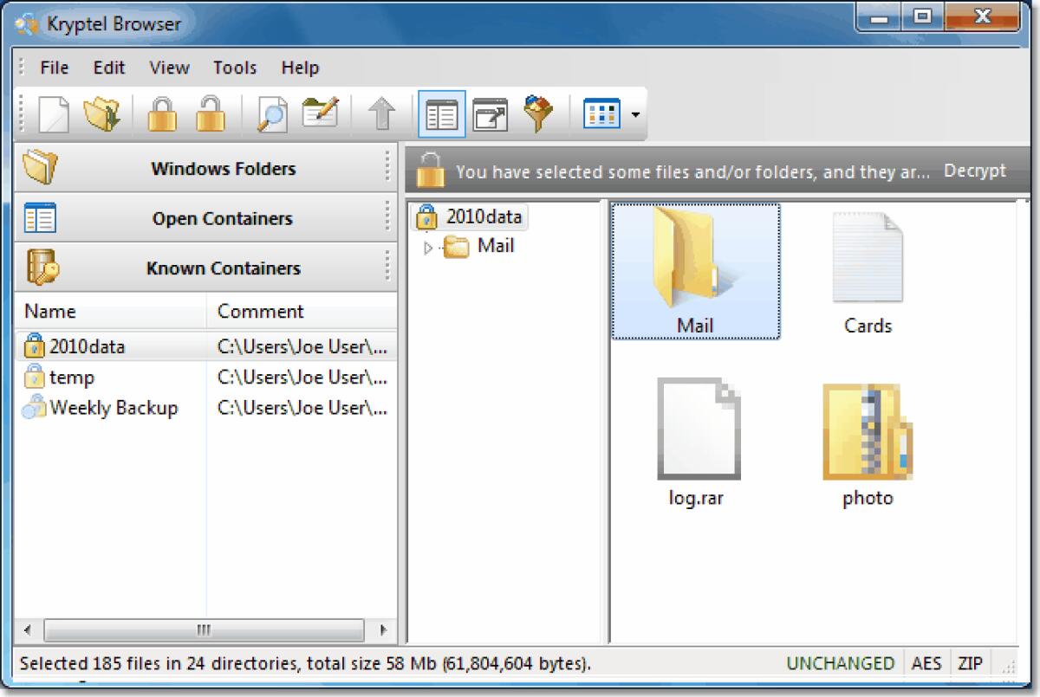Screen dimensions: 1040x697
Task: Open the view style dropdown arrow
Action: 634,113
